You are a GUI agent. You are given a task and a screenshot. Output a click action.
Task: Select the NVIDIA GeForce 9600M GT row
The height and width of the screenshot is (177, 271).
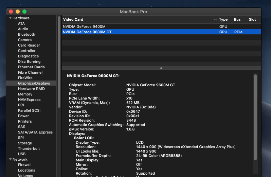[x=161, y=32]
